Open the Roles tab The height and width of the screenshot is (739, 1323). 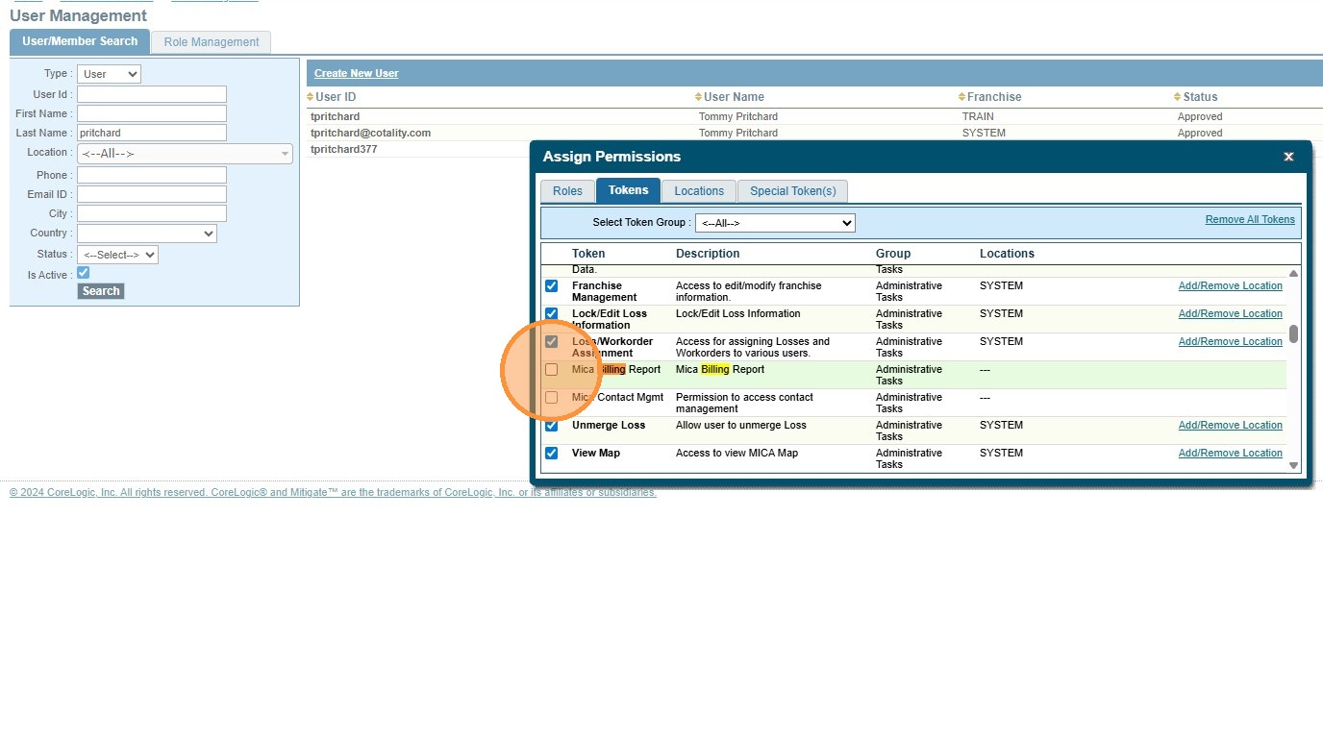(567, 191)
